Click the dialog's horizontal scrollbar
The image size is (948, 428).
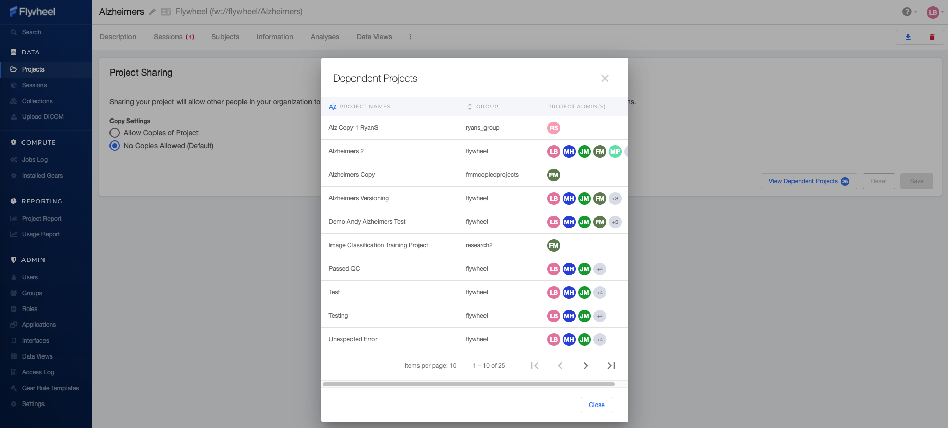click(x=469, y=384)
